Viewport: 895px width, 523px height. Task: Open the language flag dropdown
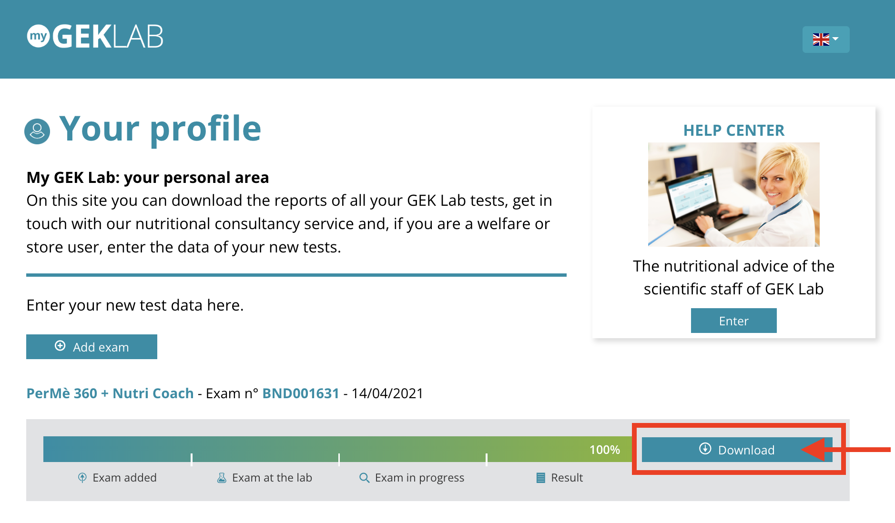tap(825, 40)
